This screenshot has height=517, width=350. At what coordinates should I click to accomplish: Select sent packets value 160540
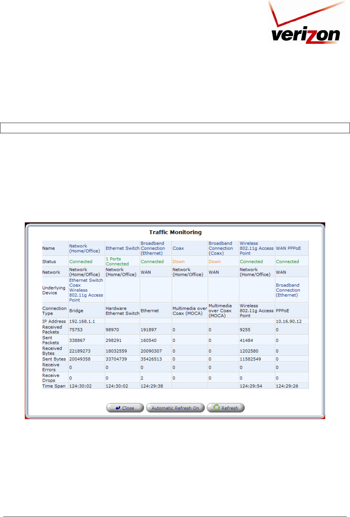click(149, 340)
